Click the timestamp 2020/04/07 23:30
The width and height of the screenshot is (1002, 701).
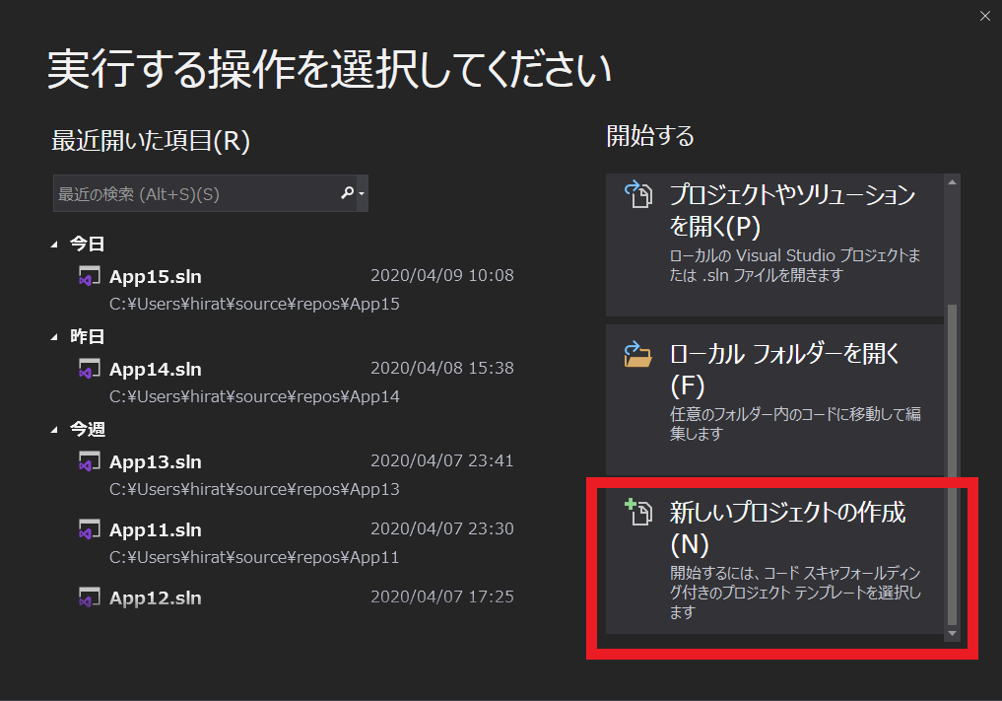(442, 528)
